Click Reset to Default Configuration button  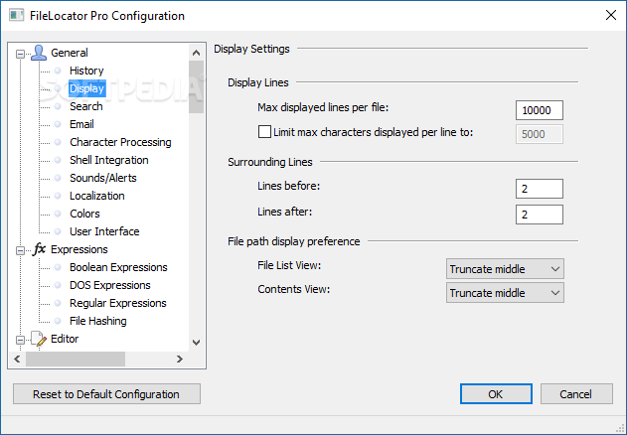106,394
